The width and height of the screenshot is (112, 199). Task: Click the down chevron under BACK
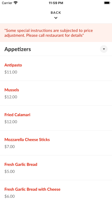(56, 18)
